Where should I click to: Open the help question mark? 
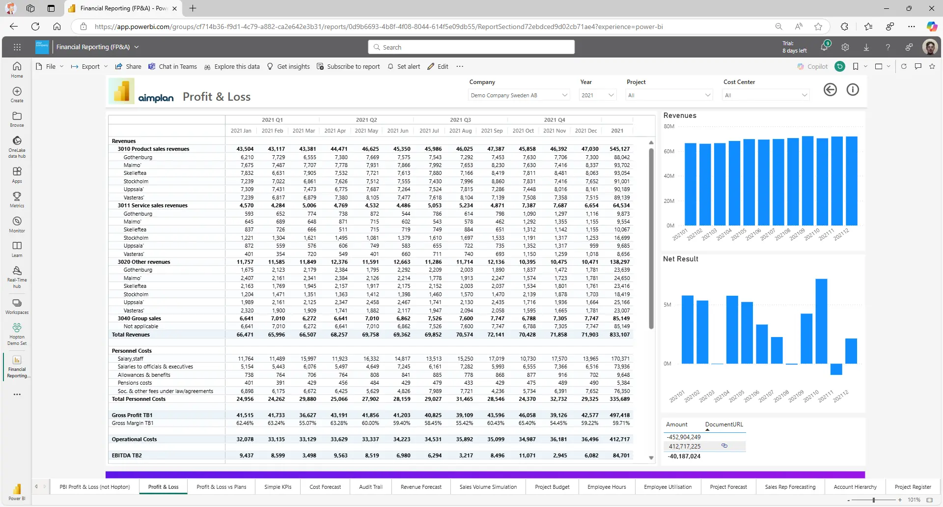click(x=888, y=47)
